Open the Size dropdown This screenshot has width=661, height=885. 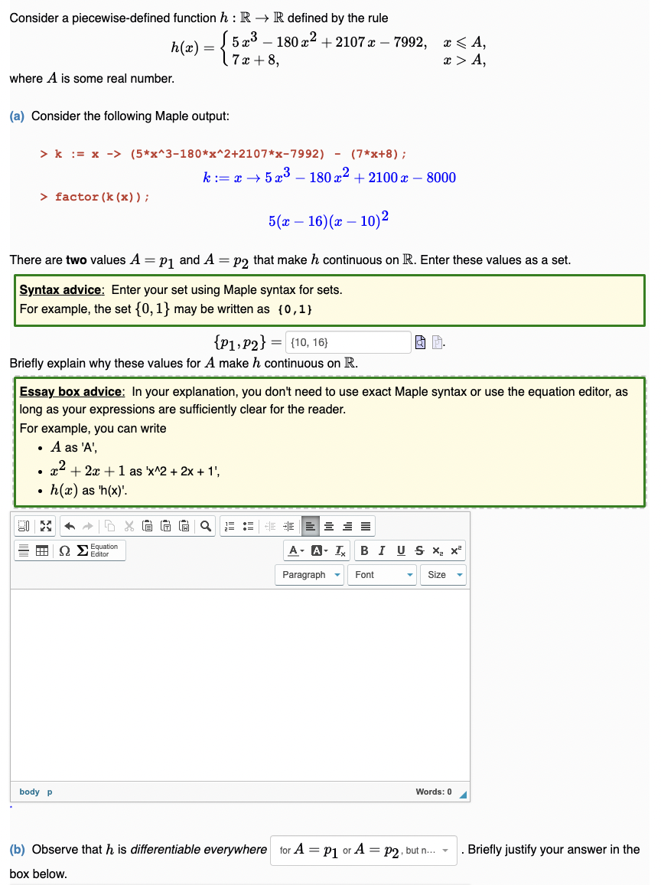pyautogui.click(x=443, y=575)
